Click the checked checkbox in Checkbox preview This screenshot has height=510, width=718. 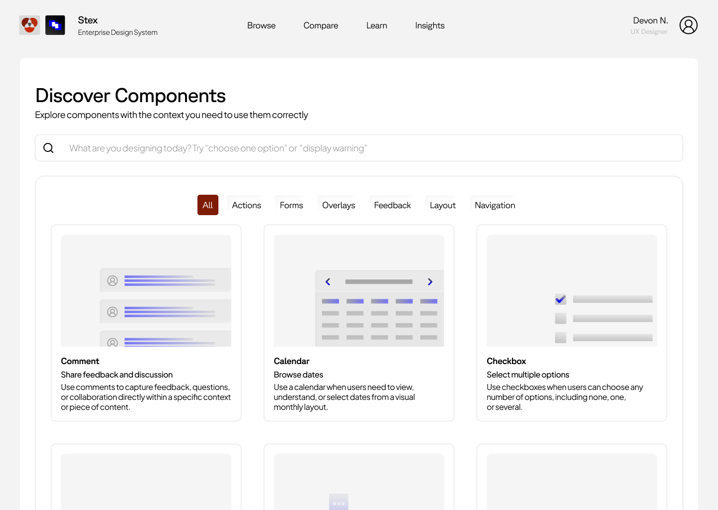tap(560, 299)
